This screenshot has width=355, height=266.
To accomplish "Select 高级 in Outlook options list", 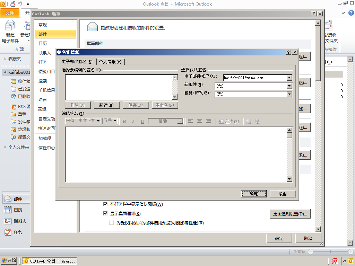I will click(x=42, y=109).
